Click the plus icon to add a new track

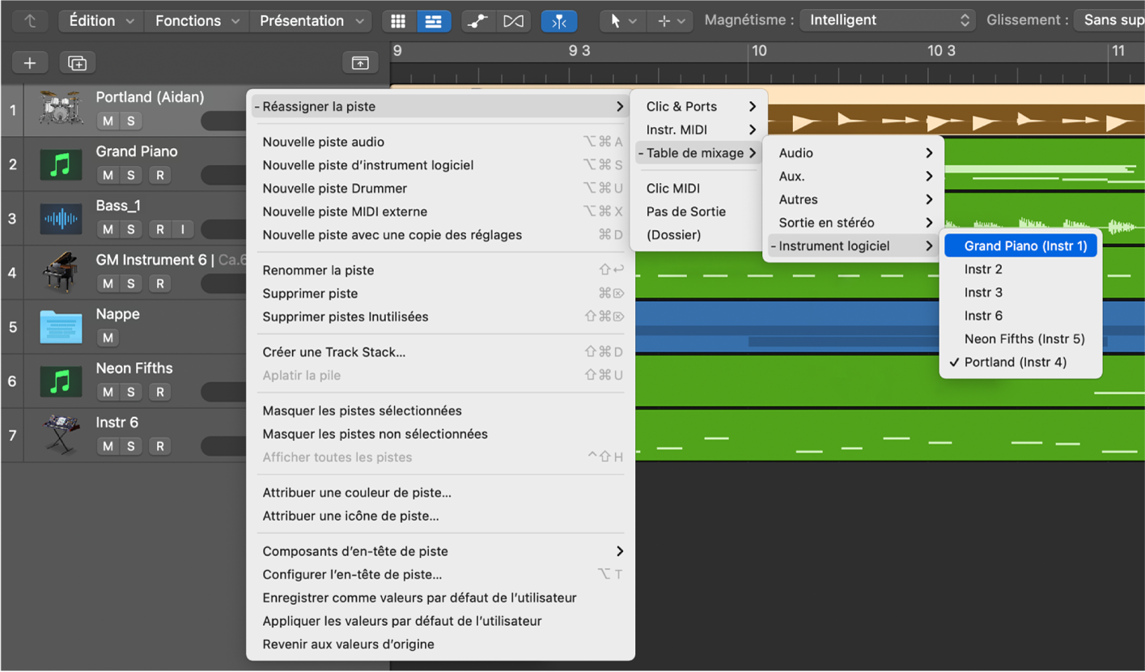pos(29,62)
